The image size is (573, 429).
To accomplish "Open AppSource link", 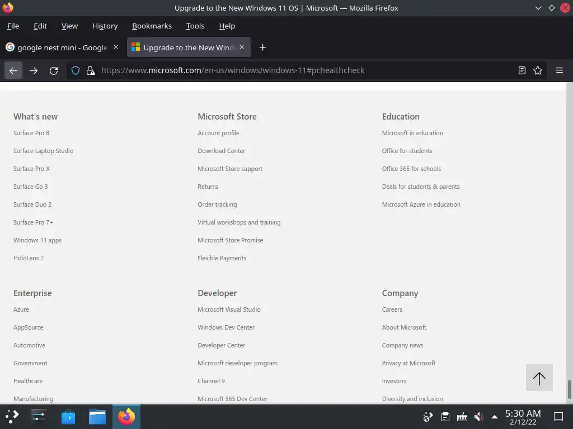I will tap(29, 327).
